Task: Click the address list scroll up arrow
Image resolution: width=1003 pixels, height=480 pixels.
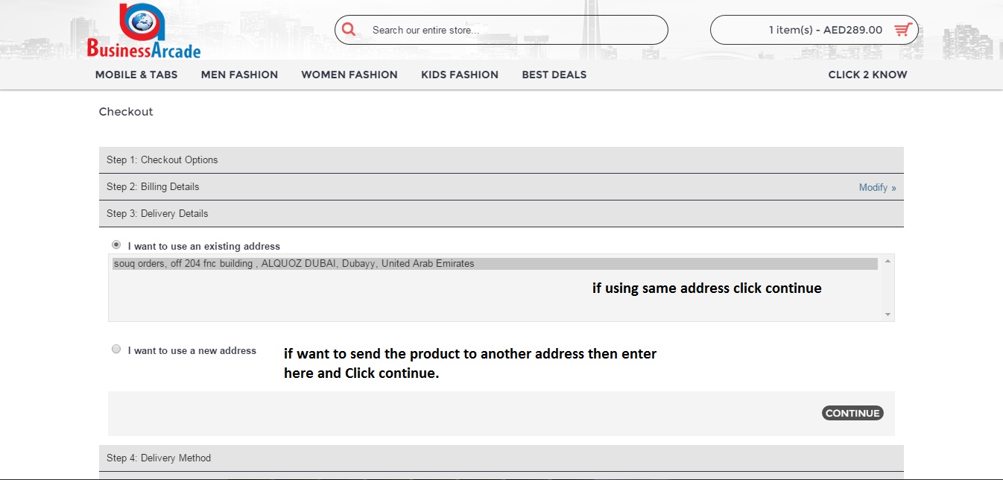Action: click(x=887, y=261)
